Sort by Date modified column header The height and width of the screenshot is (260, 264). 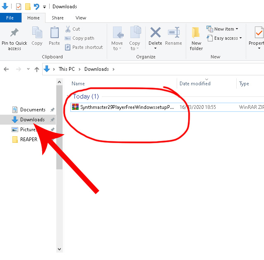(x=195, y=84)
